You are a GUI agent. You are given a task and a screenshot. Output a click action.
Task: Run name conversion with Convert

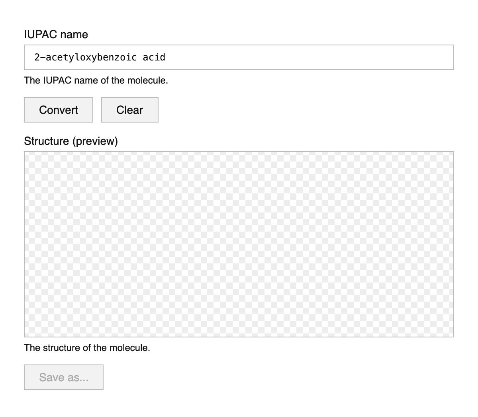pyautogui.click(x=59, y=110)
